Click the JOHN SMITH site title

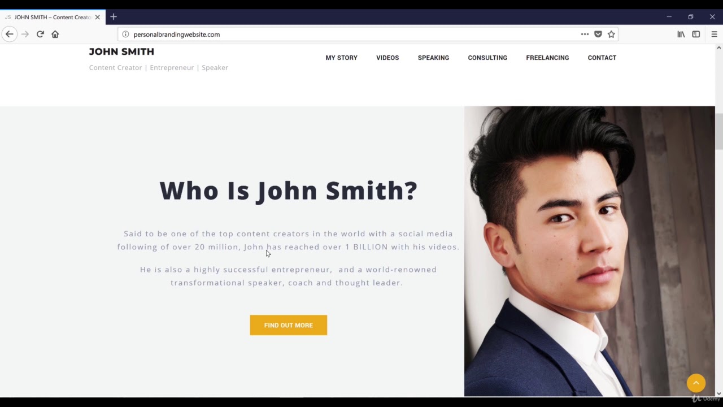[121, 51]
